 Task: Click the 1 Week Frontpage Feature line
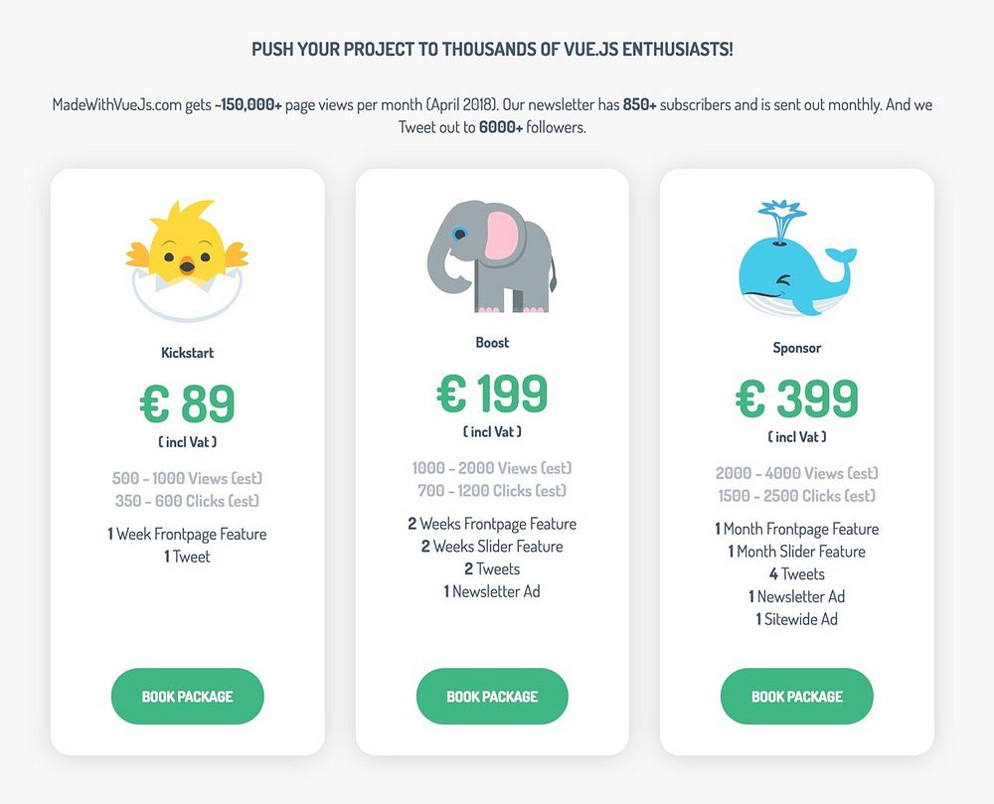point(187,535)
